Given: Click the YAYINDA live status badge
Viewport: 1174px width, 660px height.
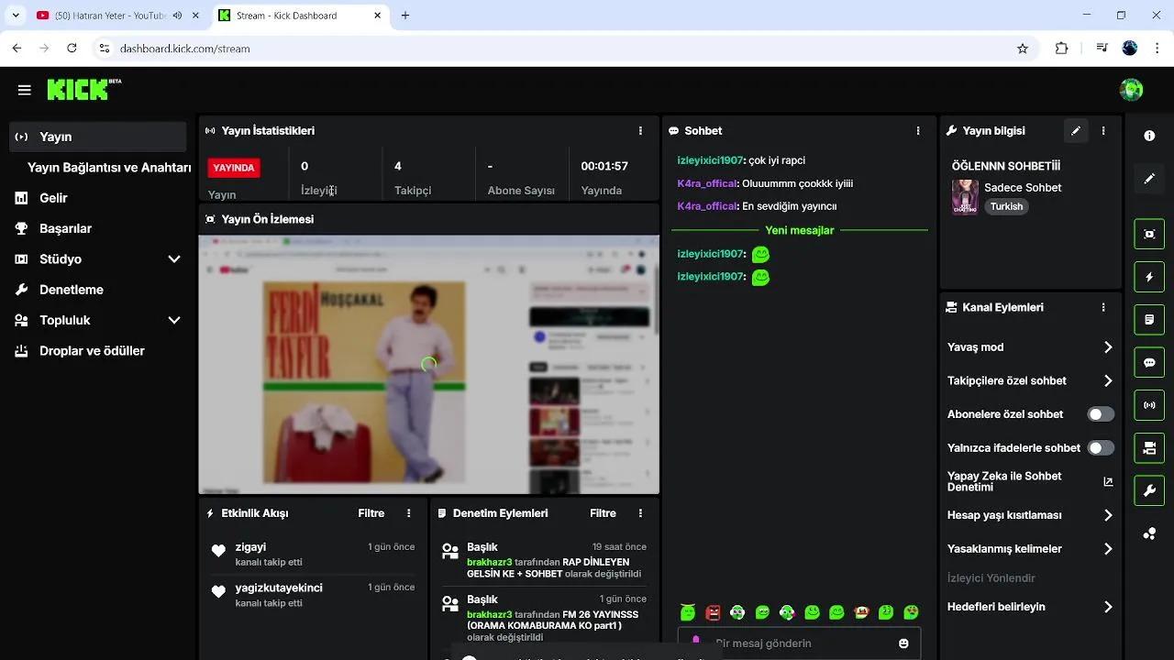Looking at the screenshot, I should (x=234, y=168).
